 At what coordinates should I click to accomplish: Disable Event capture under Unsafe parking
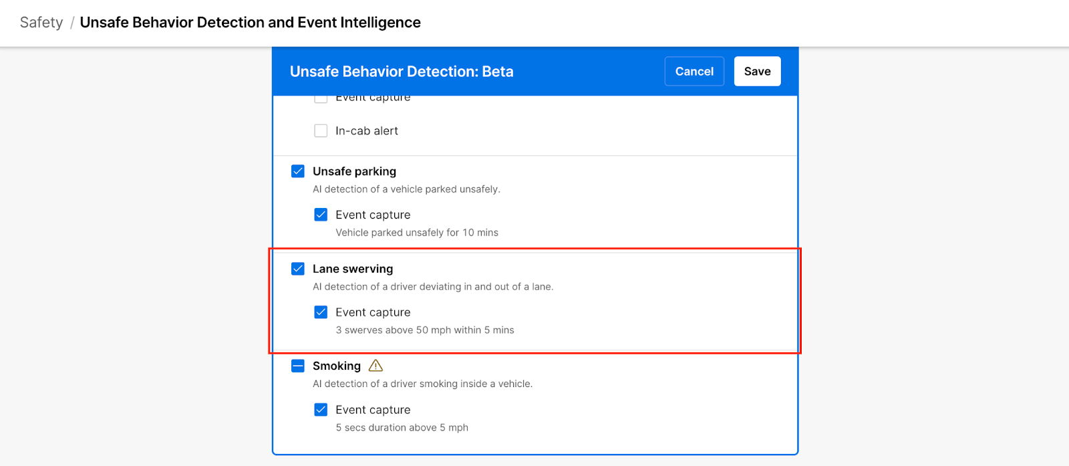[321, 215]
